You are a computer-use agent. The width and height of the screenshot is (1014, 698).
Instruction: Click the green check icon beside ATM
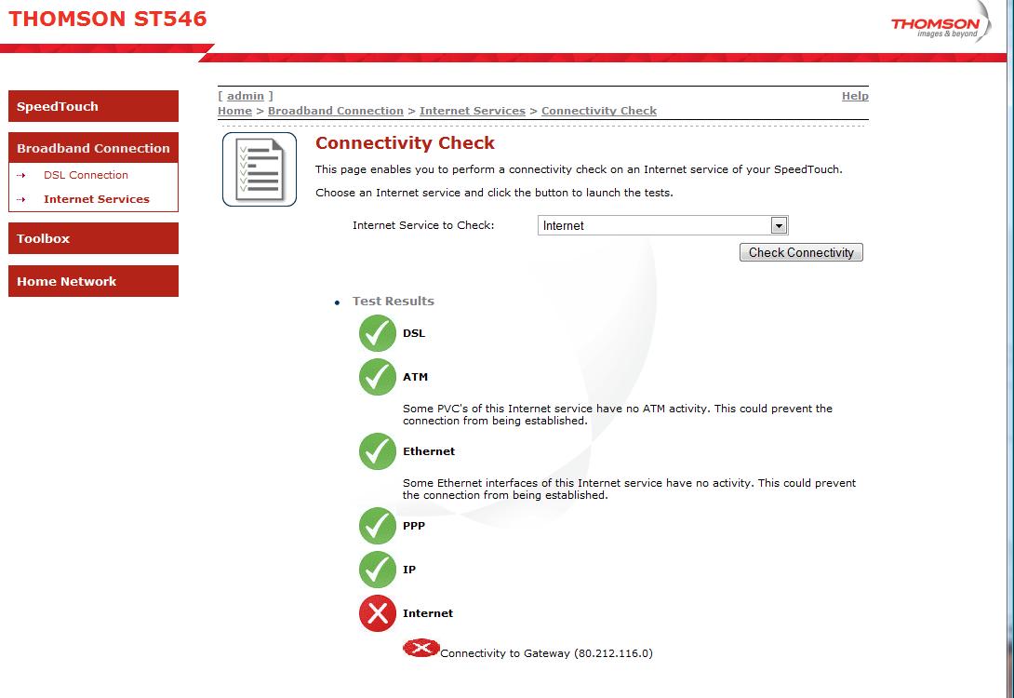point(378,377)
